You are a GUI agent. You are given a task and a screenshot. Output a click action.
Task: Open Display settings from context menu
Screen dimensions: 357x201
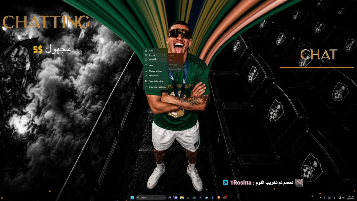(x=155, y=71)
